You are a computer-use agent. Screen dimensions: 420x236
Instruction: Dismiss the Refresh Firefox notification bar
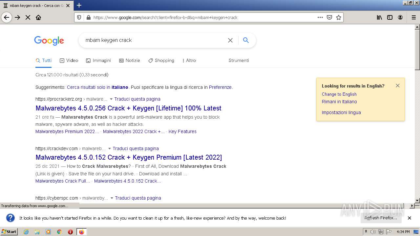tap(409, 218)
